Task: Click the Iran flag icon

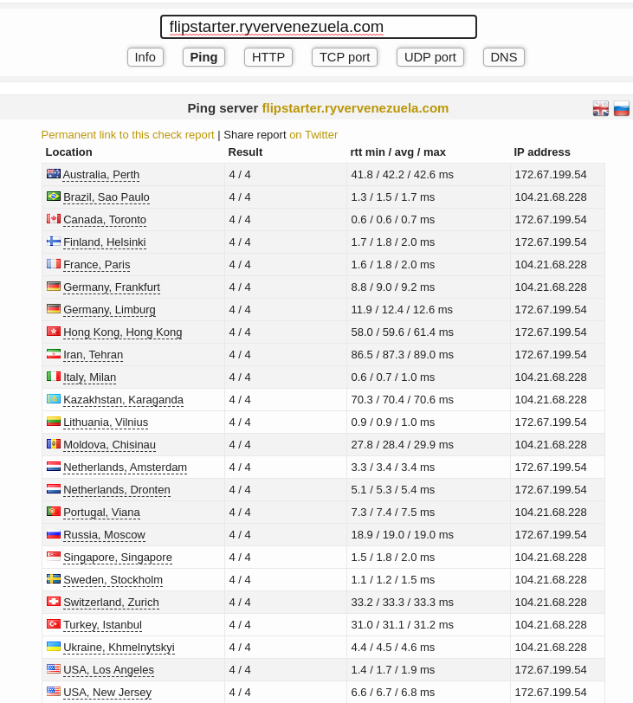Action: (54, 354)
